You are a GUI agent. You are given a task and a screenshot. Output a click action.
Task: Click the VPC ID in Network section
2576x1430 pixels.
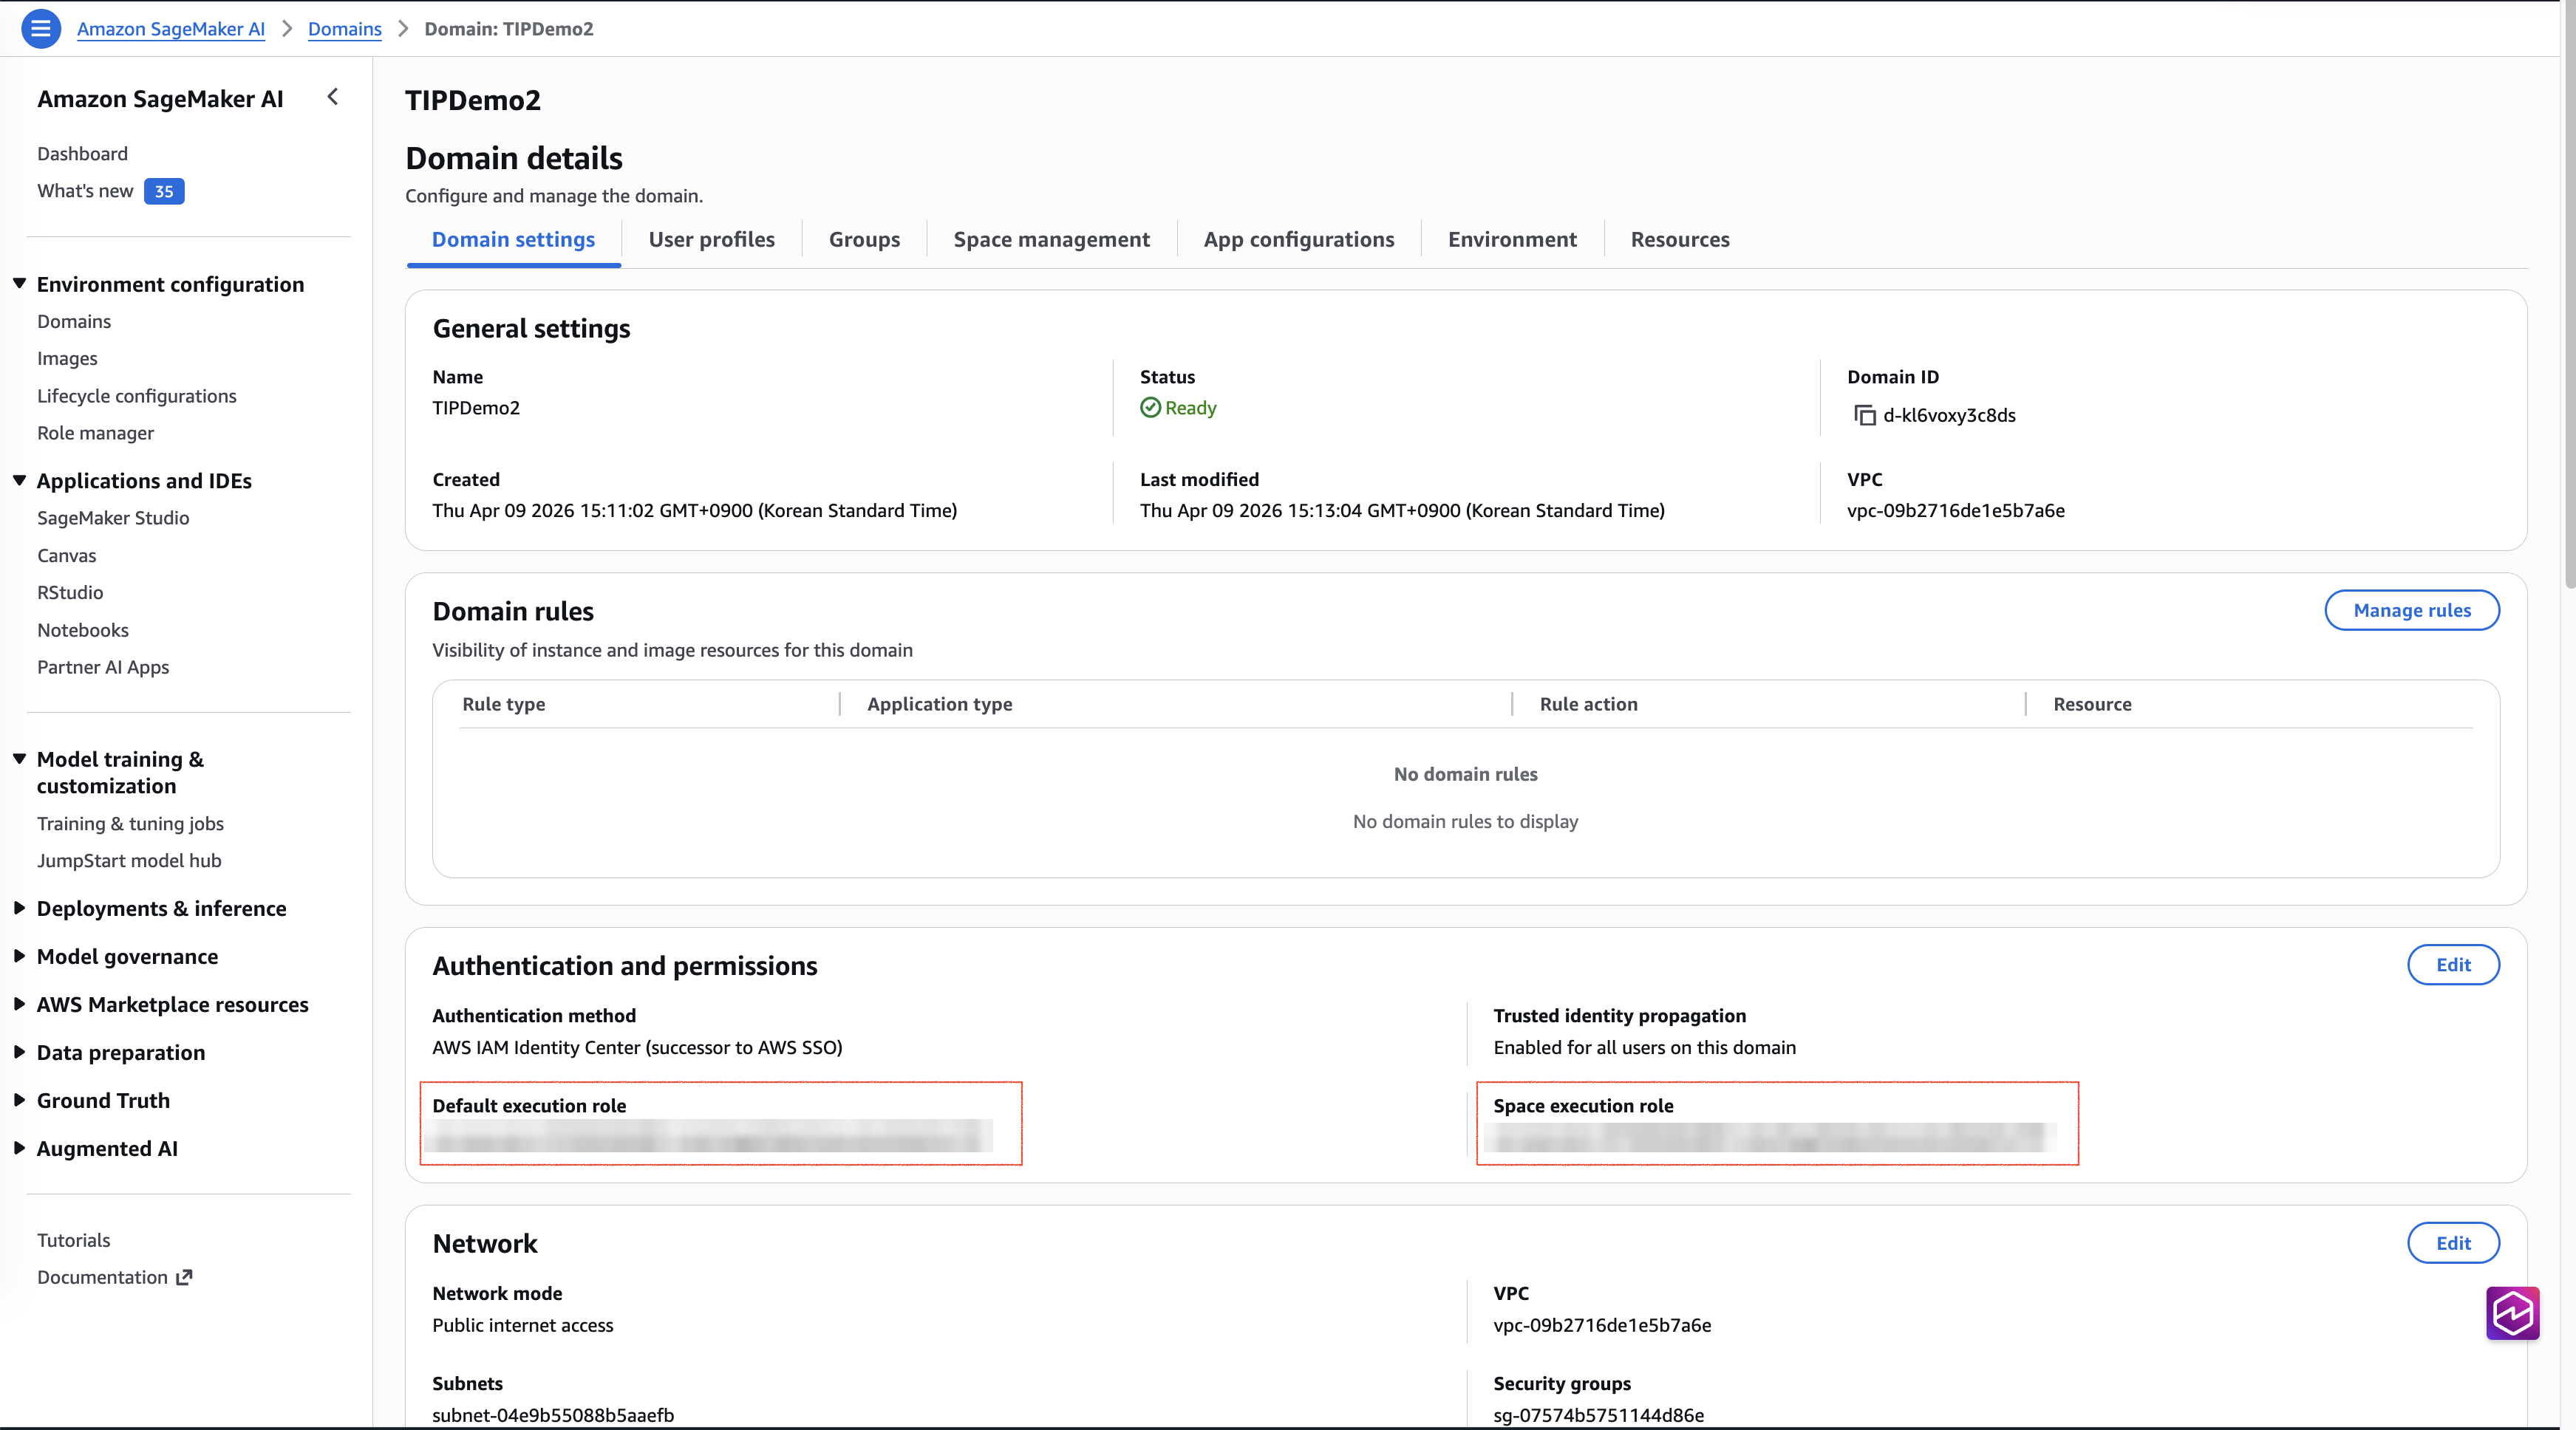(x=1602, y=1325)
